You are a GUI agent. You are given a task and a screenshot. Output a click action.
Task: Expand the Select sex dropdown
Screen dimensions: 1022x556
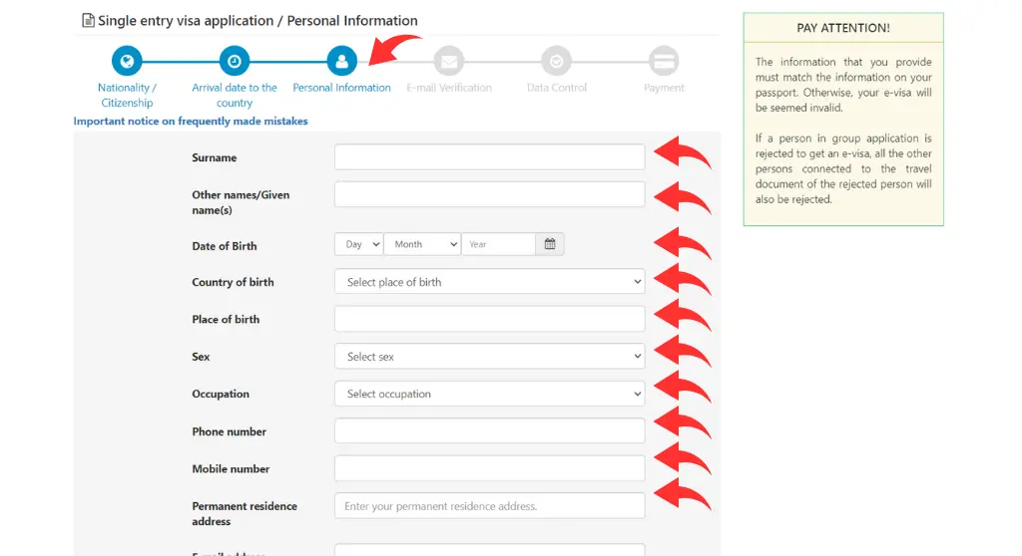489,356
